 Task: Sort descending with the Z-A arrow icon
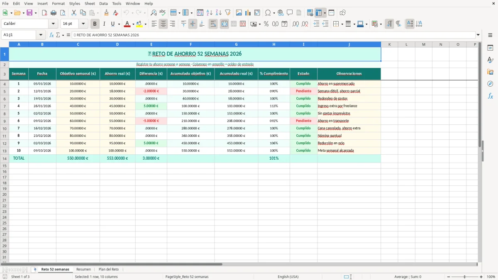point(219,13)
